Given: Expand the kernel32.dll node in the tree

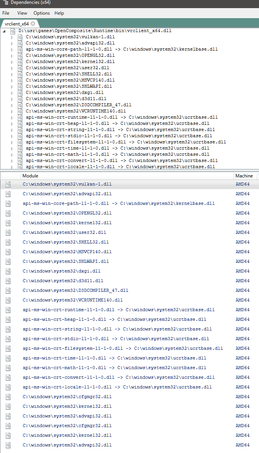Looking at the screenshot, I should pyautogui.click(x=12, y=62).
